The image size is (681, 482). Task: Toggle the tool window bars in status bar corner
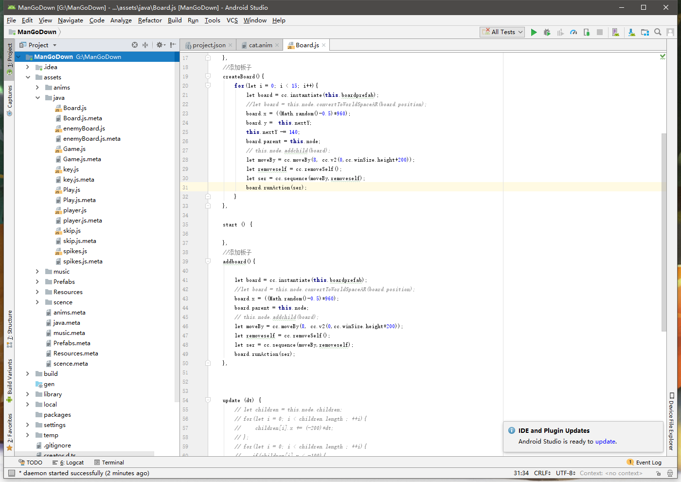(12, 473)
